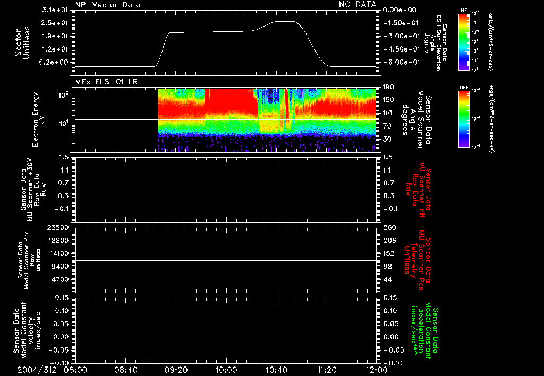
Task: Select the "Model Scanner Pos Raw" axis title
Action: coord(29,260)
